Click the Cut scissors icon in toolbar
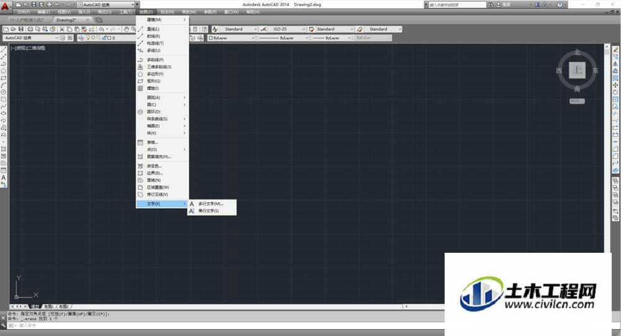Viewport: 621px width, 336px height. click(x=61, y=29)
